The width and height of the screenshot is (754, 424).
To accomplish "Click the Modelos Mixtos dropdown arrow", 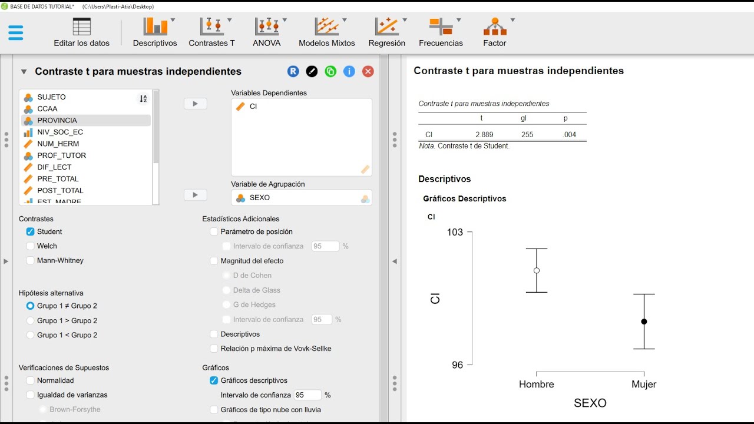I will (x=345, y=20).
